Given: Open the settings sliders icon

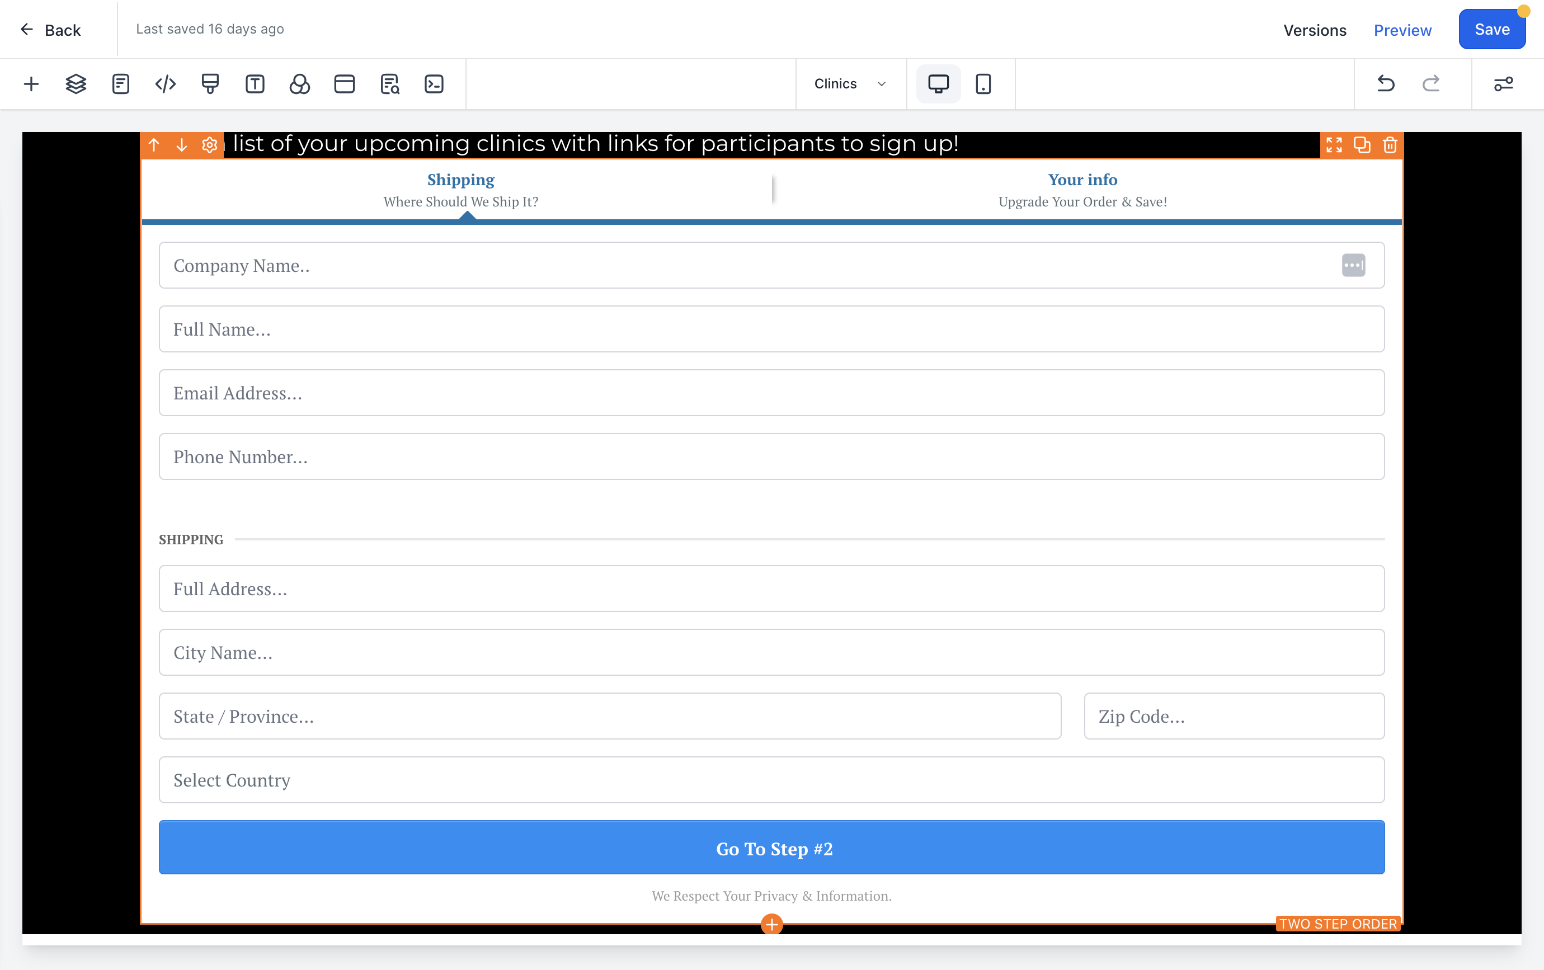Looking at the screenshot, I should tap(1504, 84).
